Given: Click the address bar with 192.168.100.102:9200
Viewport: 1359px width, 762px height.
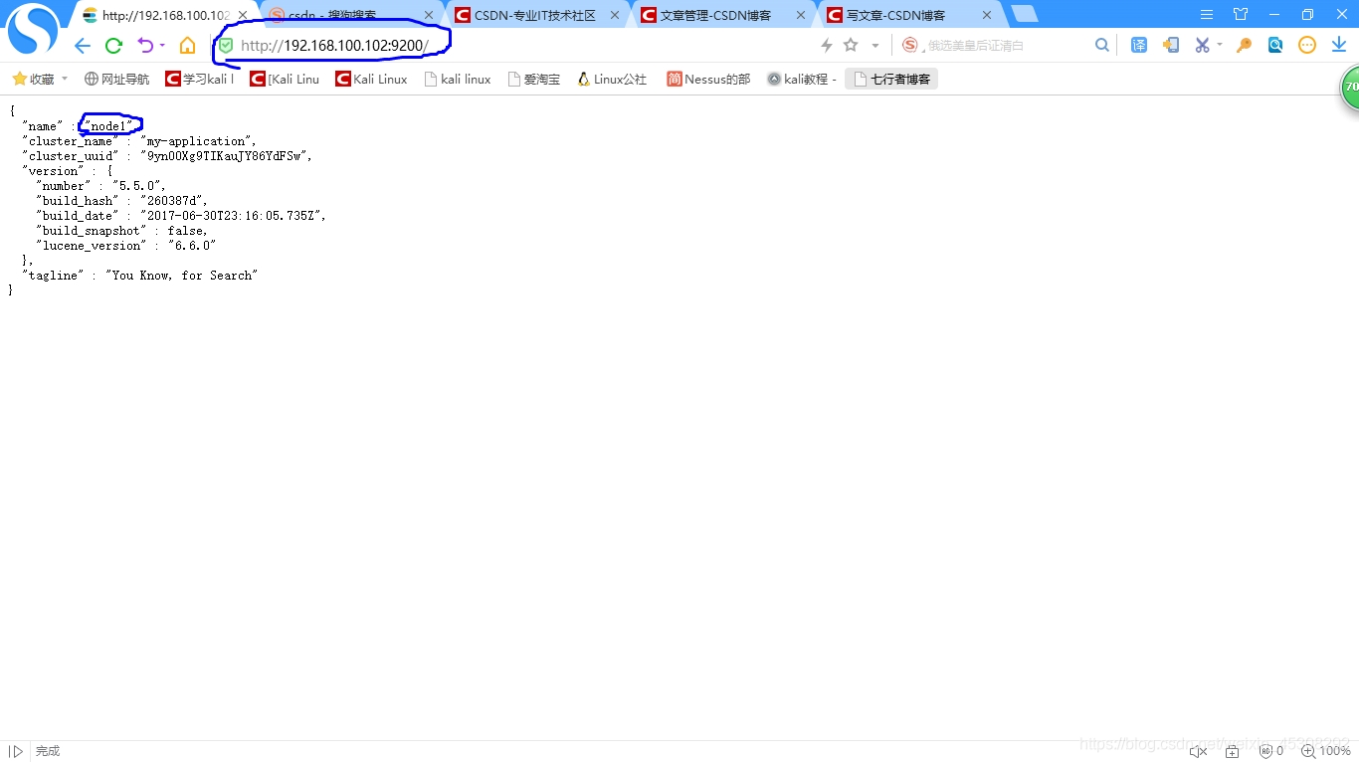Looking at the screenshot, I should coord(334,46).
